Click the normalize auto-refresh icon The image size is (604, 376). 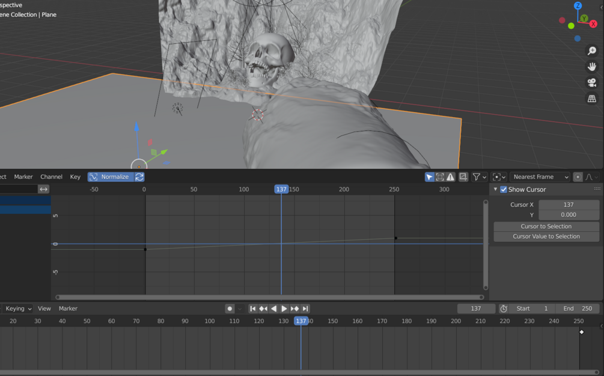coord(139,177)
